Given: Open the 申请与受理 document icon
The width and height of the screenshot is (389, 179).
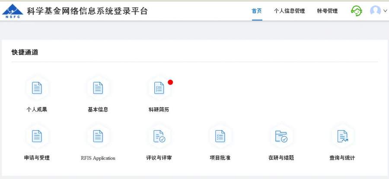Looking at the screenshot, I should pos(37,136).
